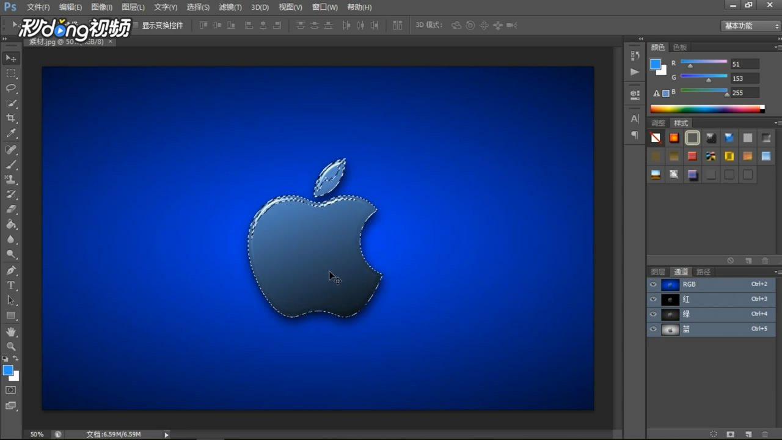
Task: Select the Path Selection tool
Action: (x=11, y=301)
